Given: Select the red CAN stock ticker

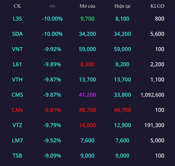Looking at the screenshot, I should 17,110.
